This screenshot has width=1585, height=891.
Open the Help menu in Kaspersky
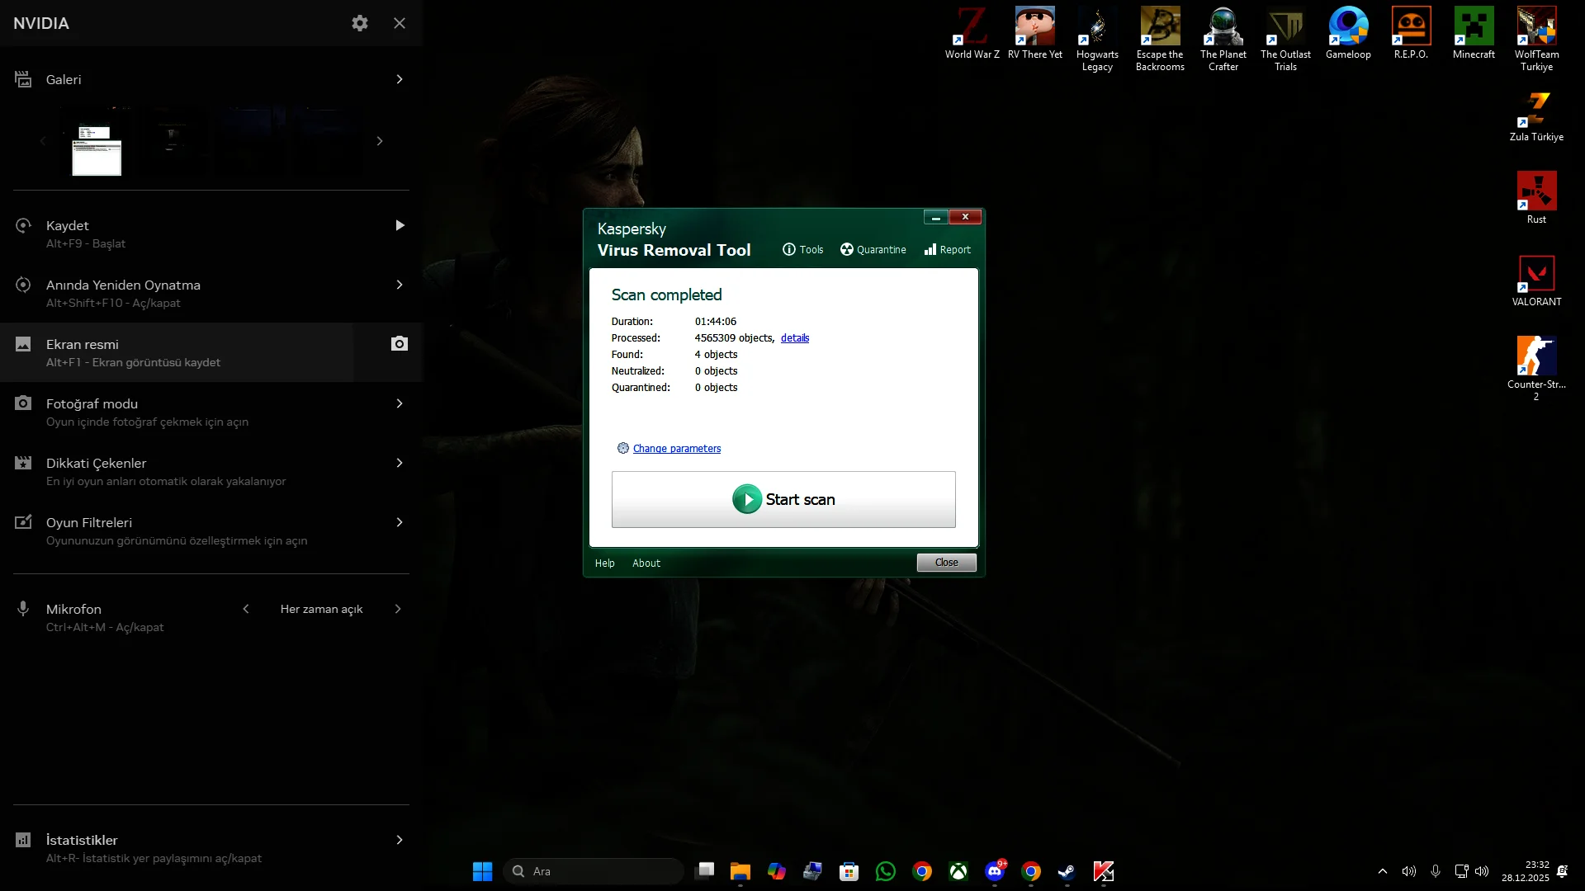(604, 563)
